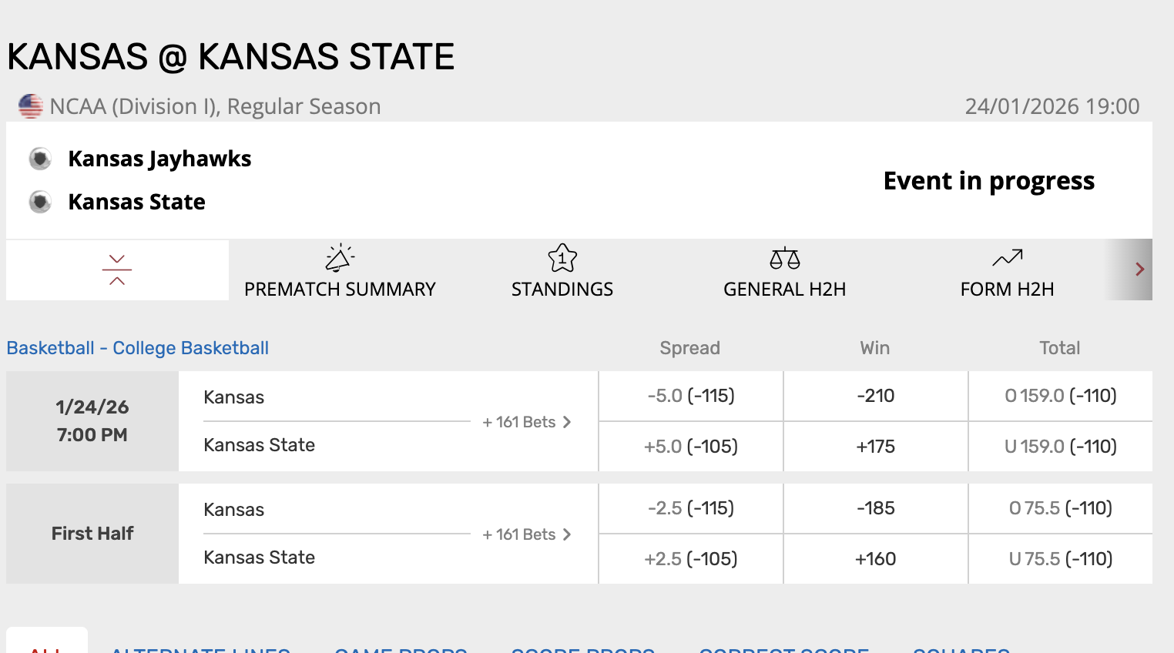Collapse the match header using the red arrows icon
Image resolution: width=1174 pixels, height=653 pixels.
pos(117,270)
